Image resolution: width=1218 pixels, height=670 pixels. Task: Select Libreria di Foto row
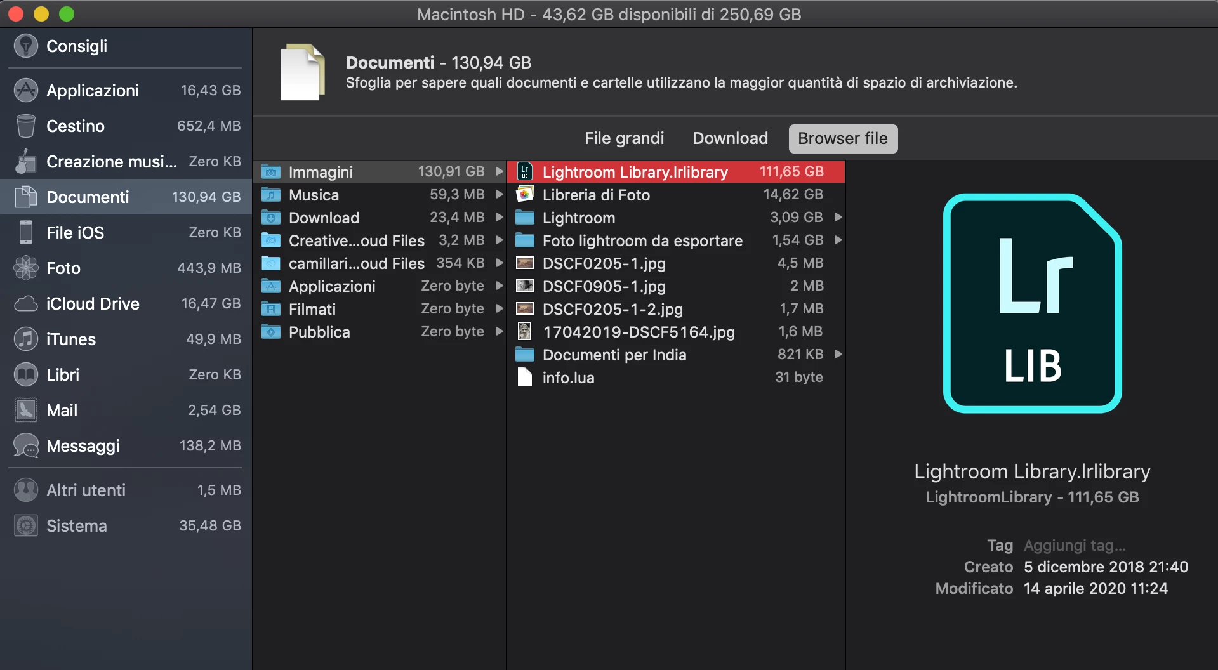tap(676, 194)
